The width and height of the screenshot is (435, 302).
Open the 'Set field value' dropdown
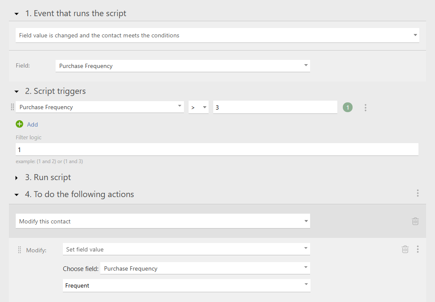(x=186, y=249)
